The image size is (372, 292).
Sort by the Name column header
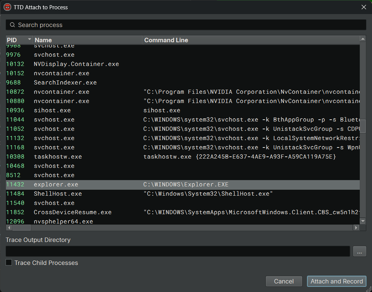click(x=87, y=40)
